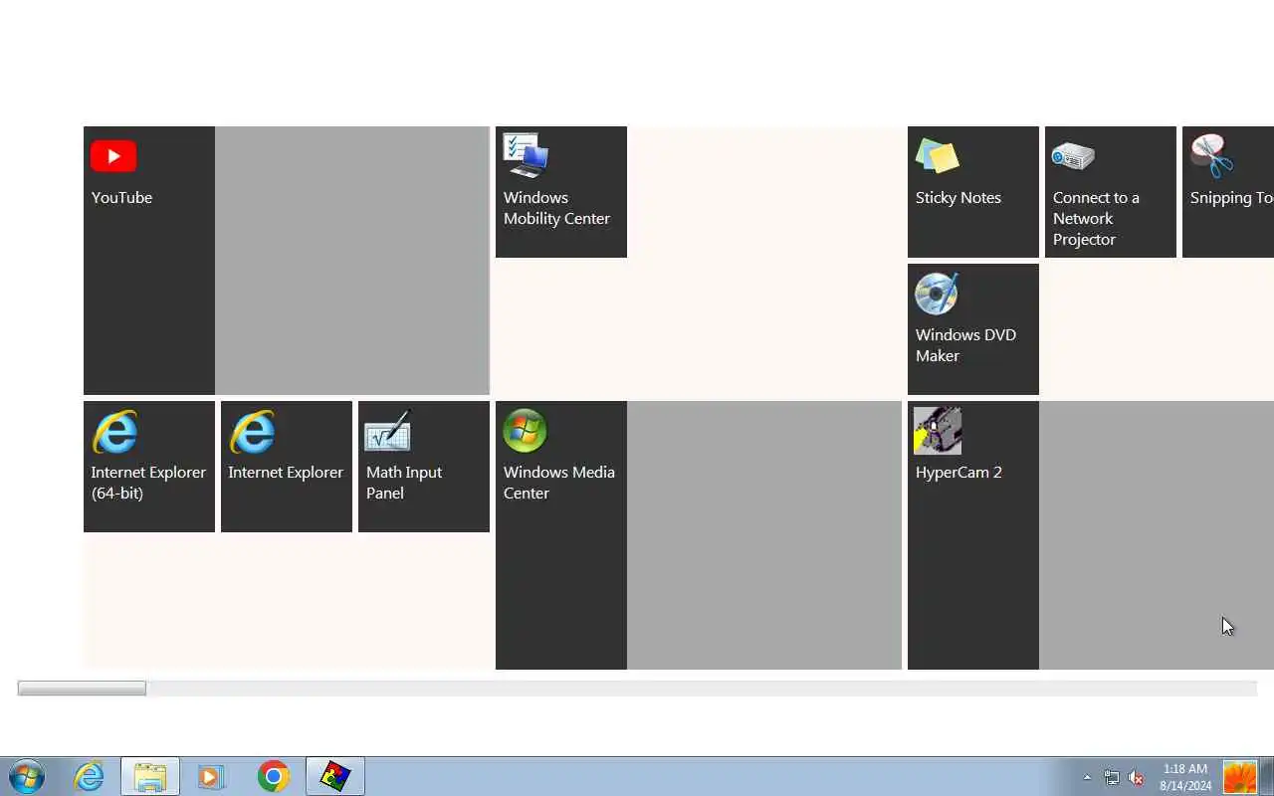The width and height of the screenshot is (1274, 796).
Task: Click the orange flower tray icon
Action: [x=1240, y=777]
